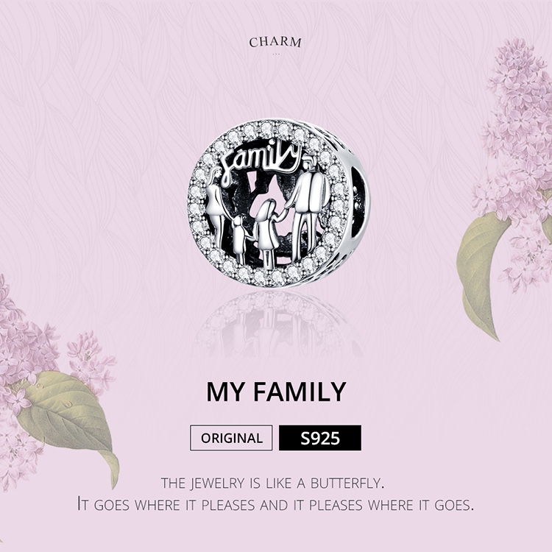Click the crystal border along the charm's bottom edge
552x552 pixels.
pos(269,277)
